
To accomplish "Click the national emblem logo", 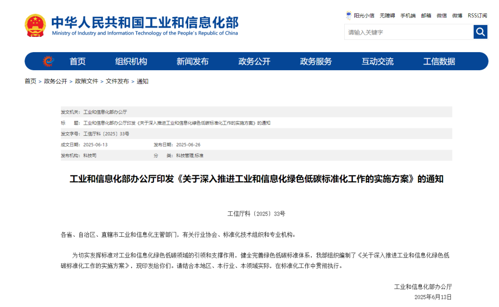I will (36, 25).
